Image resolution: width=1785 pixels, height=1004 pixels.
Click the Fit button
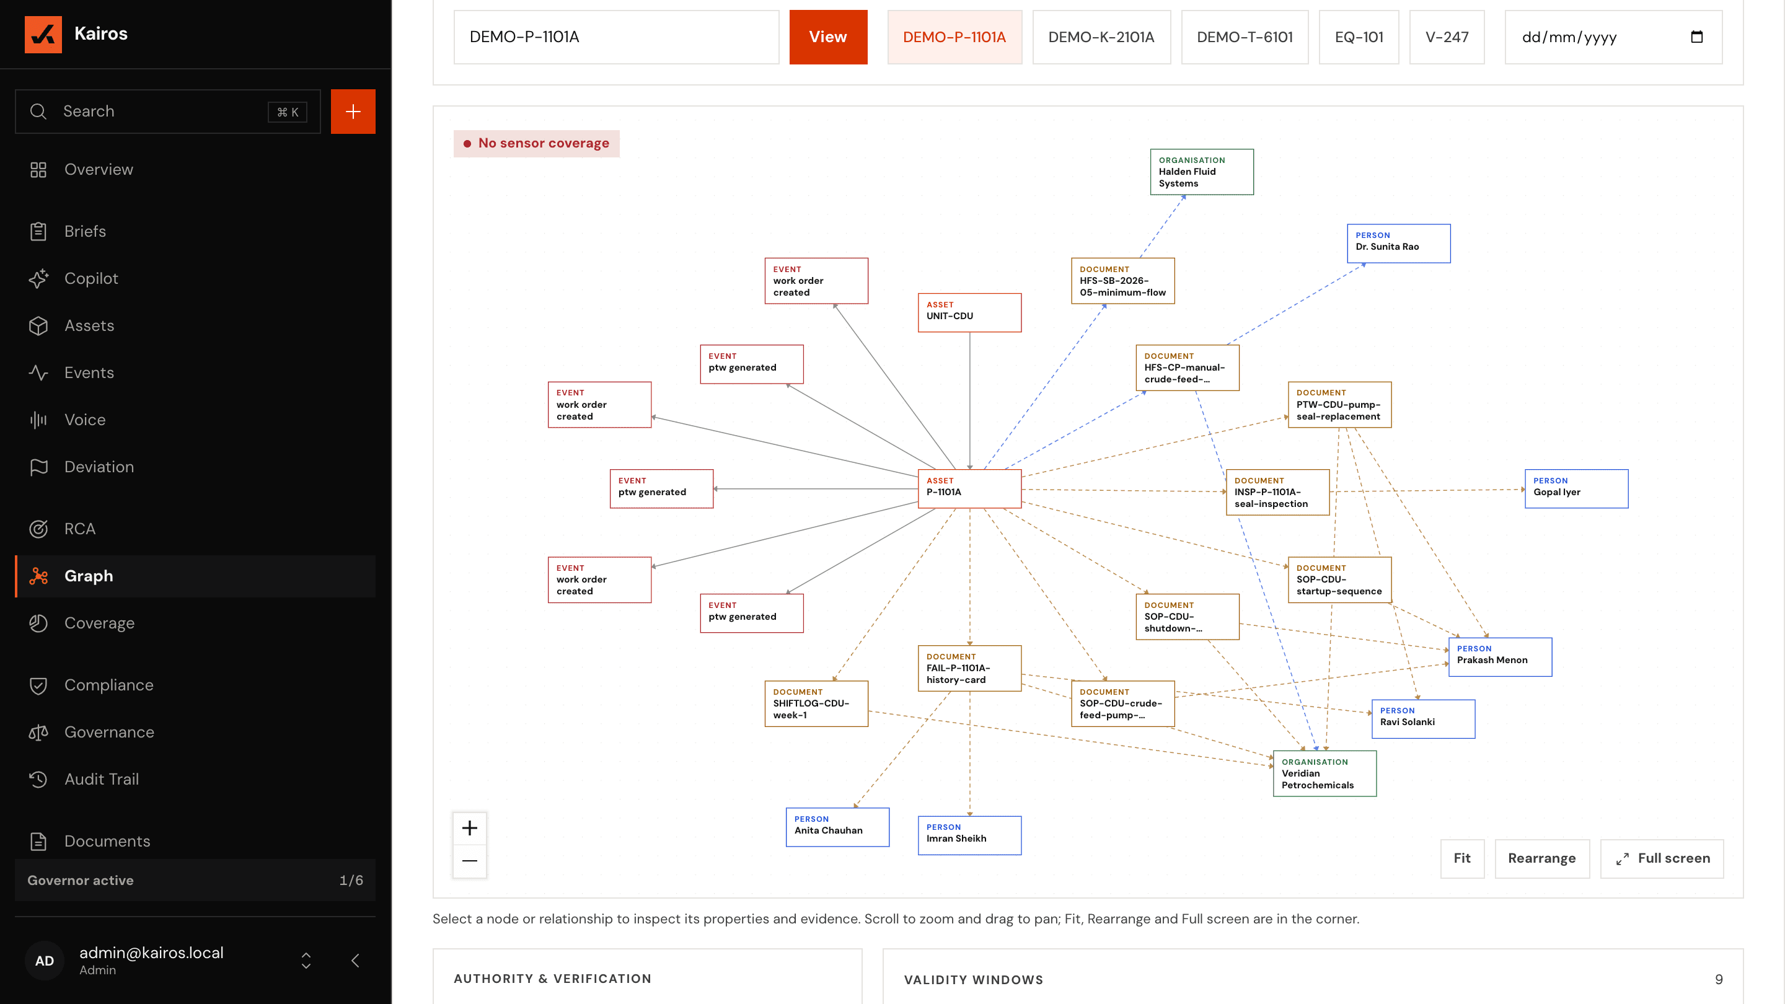[x=1462, y=858]
